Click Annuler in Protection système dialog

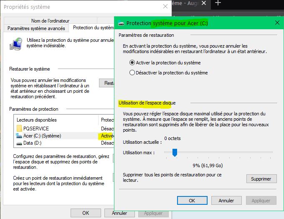(226, 201)
